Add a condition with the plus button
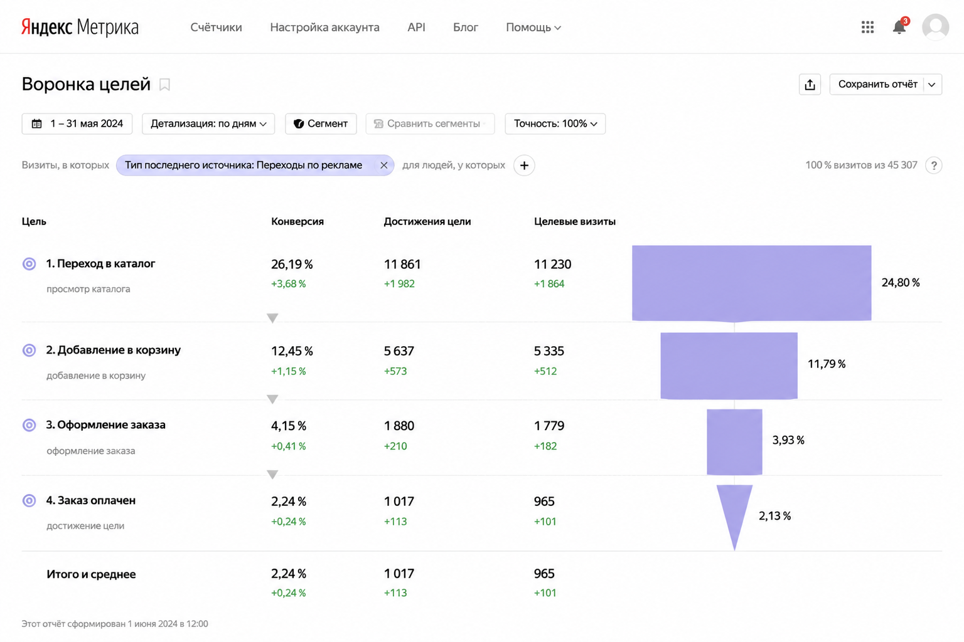Viewport: 964px width, 642px height. coord(524,166)
